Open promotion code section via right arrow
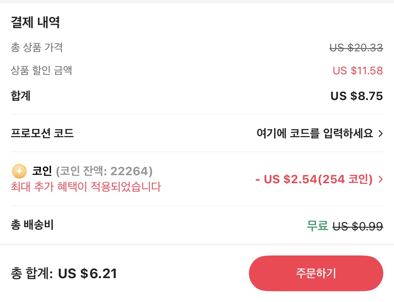This screenshot has width=394, height=302. (381, 134)
